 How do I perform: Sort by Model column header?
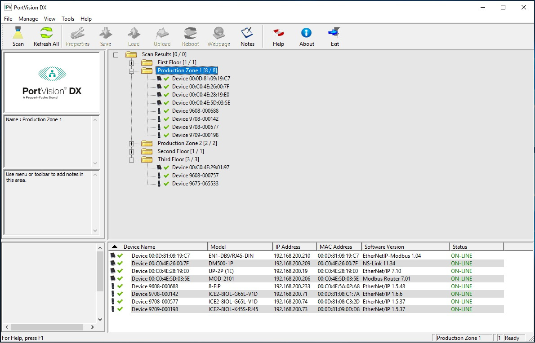[240, 247]
